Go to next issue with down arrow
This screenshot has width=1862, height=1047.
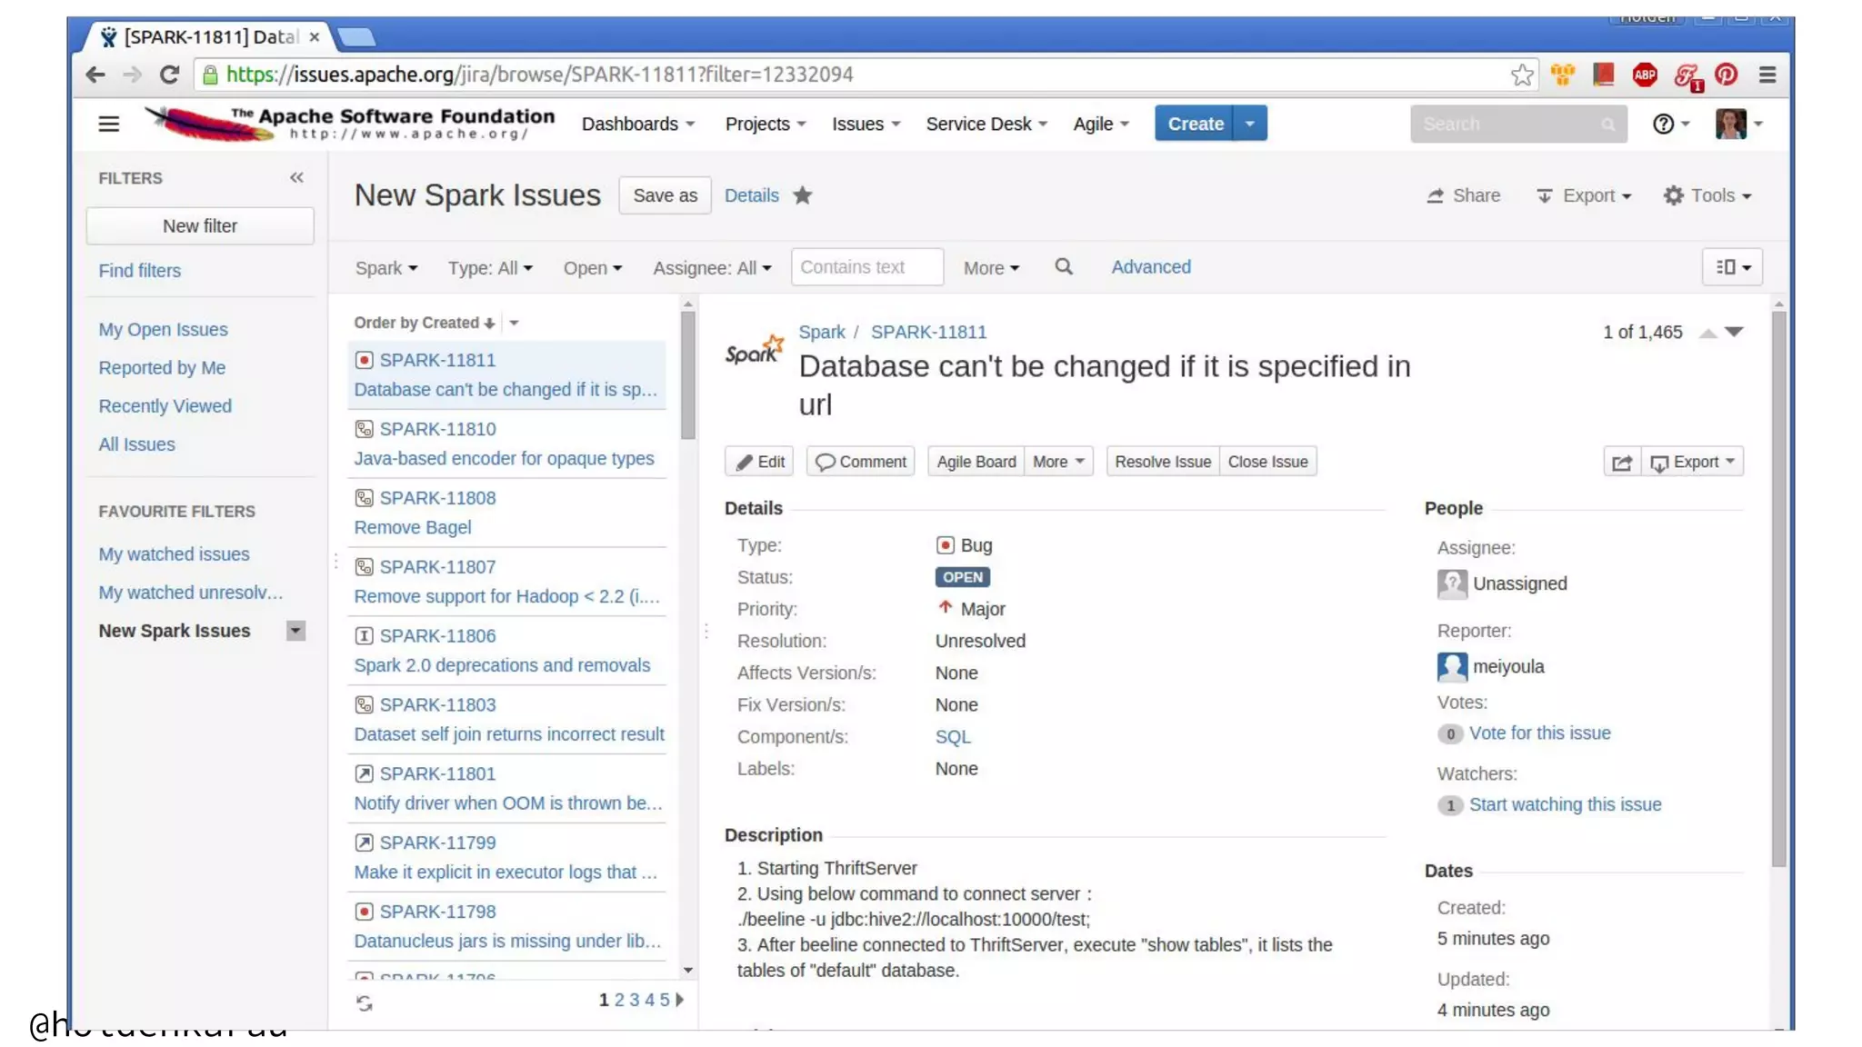1734,333
